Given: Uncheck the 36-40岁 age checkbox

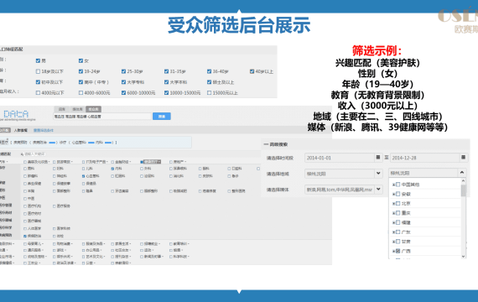Looking at the screenshot, I should (209, 71).
